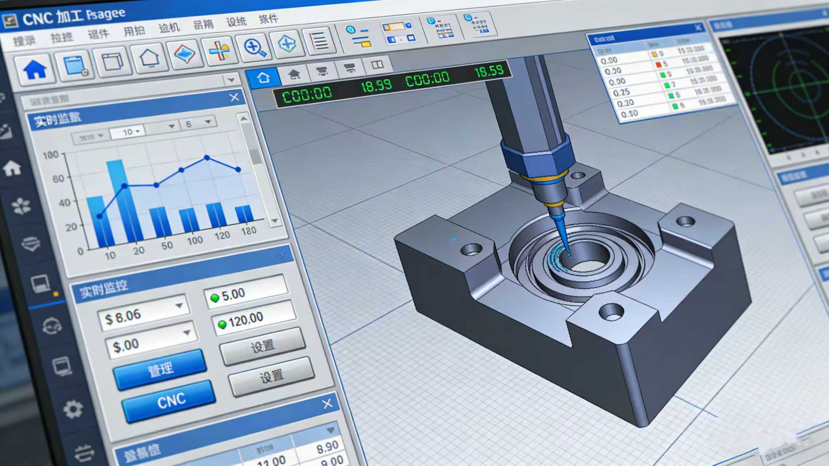
Task: Toggle the split-view icon tab above the viewport
Action: point(377,64)
